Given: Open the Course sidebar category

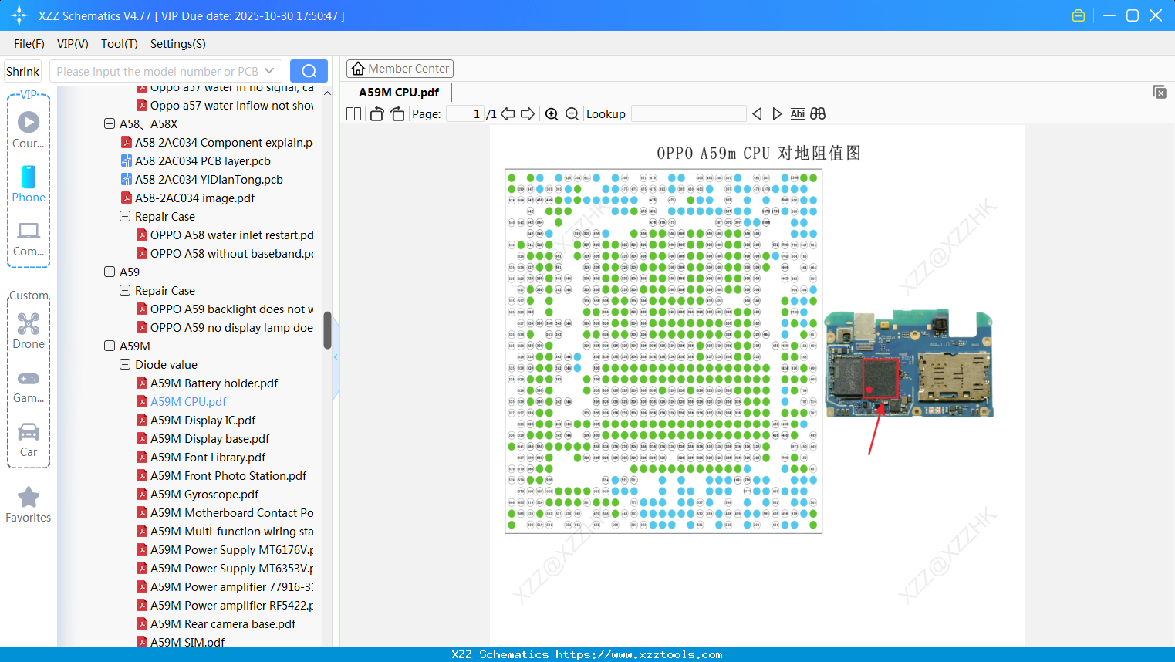Looking at the screenshot, I should point(29,130).
